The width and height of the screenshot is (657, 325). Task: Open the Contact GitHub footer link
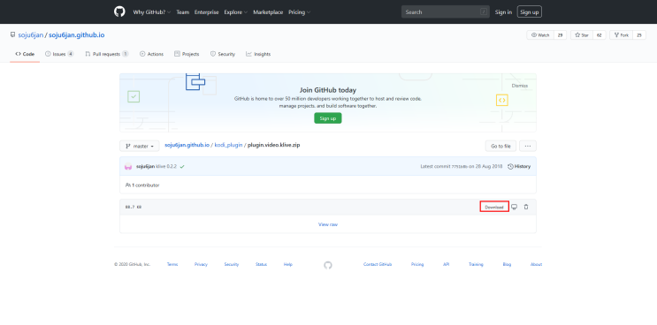coord(378,264)
